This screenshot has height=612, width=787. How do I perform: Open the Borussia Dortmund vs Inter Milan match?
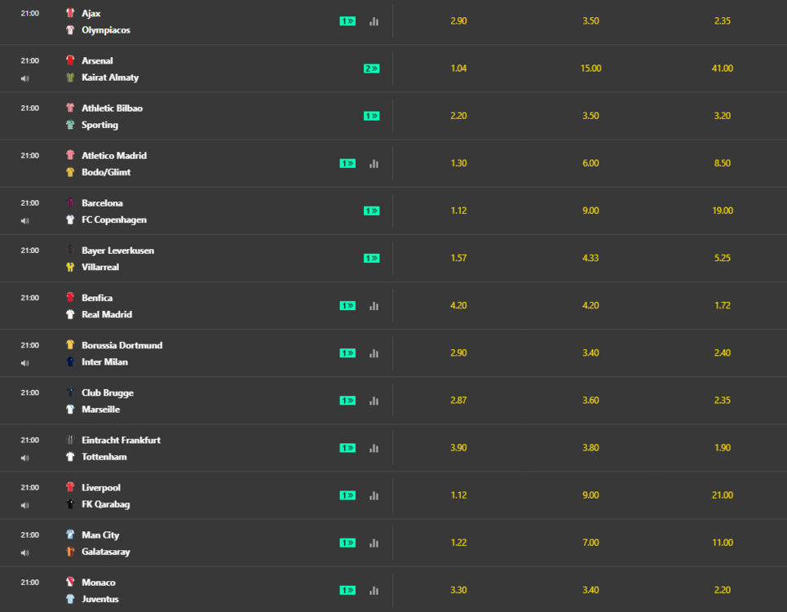(x=121, y=353)
